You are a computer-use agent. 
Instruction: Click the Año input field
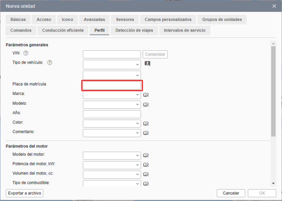(112, 114)
